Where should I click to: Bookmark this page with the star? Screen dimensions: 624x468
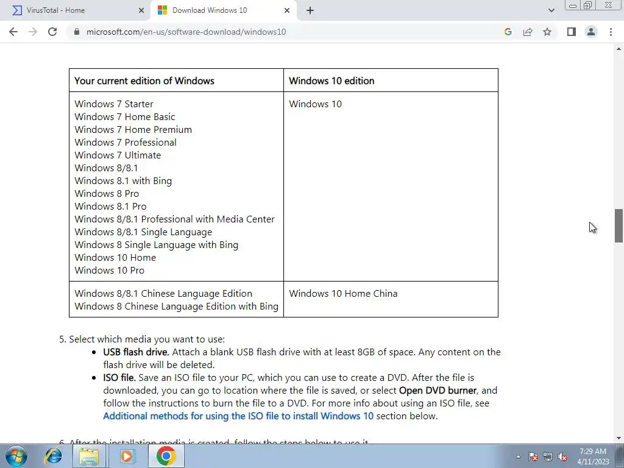(x=547, y=32)
